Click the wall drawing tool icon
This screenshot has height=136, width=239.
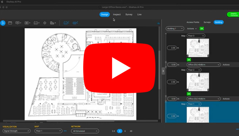[x=10, y=23]
